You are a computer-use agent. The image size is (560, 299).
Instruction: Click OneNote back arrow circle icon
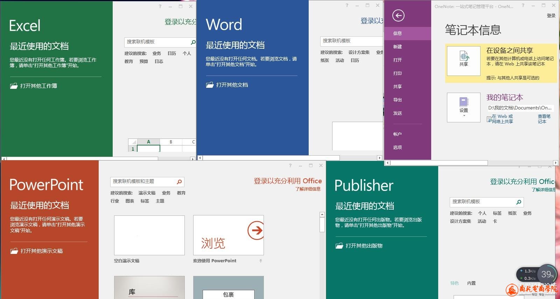click(x=398, y=15)
